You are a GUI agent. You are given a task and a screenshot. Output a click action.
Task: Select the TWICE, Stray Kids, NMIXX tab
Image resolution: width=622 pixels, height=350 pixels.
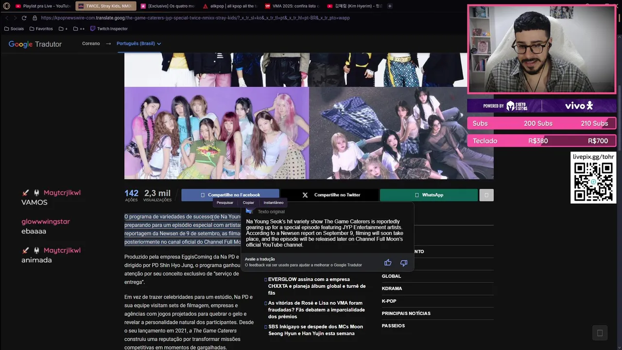point(105,6)
